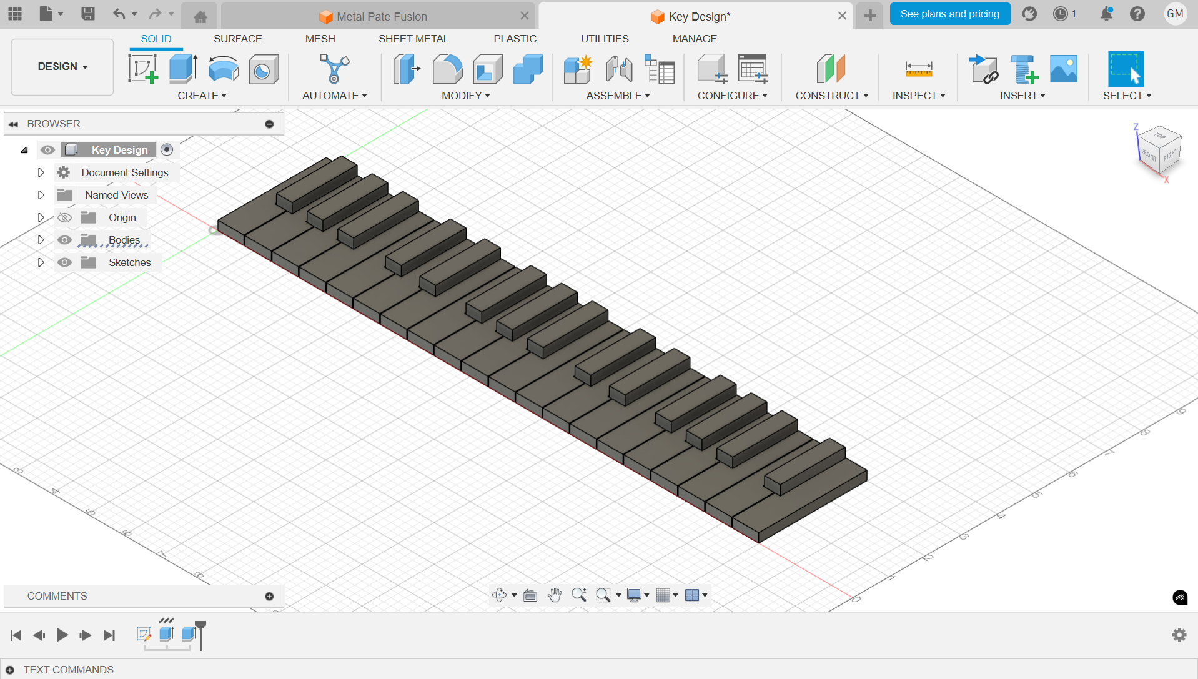
Task: Select the Revolve tool
Action: (224, 69)
